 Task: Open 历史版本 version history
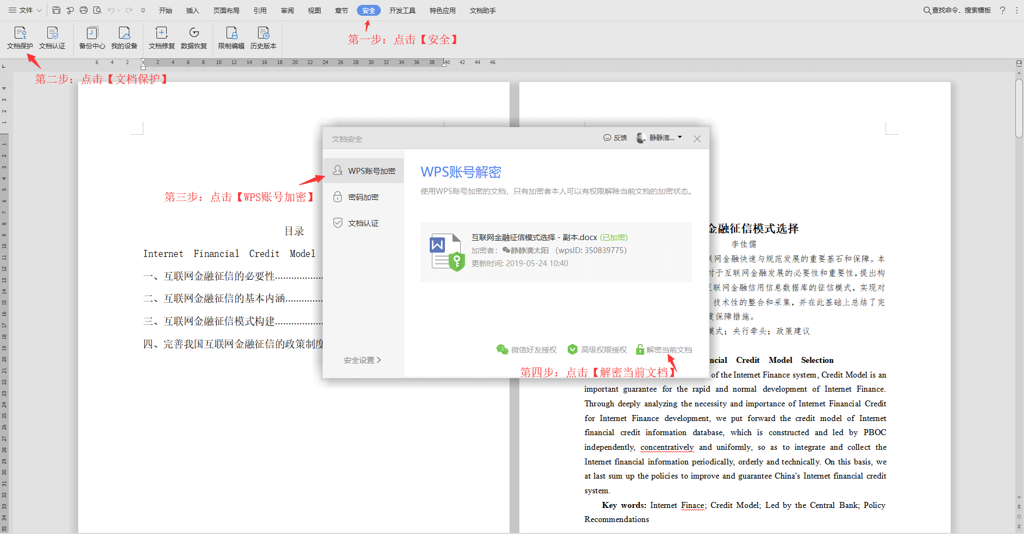(x=263, y=38)
